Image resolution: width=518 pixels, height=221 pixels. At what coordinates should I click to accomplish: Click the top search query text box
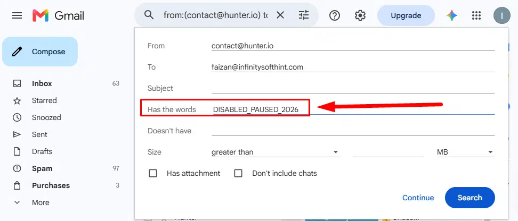(x=216, y=15)
